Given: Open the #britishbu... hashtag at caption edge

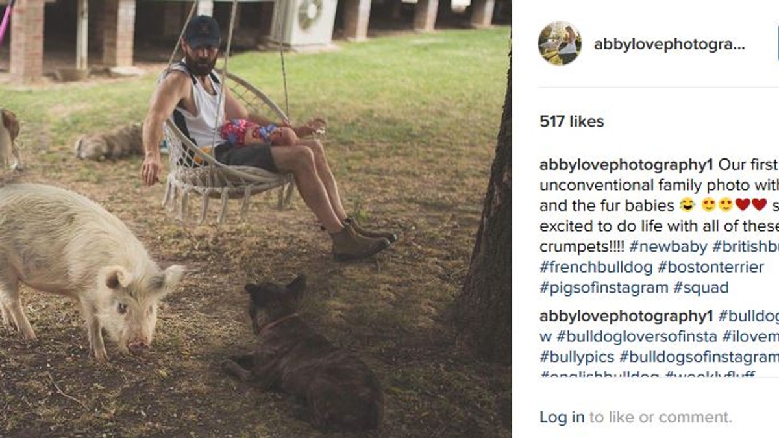Looking at the screenshot, I should 745,247.
